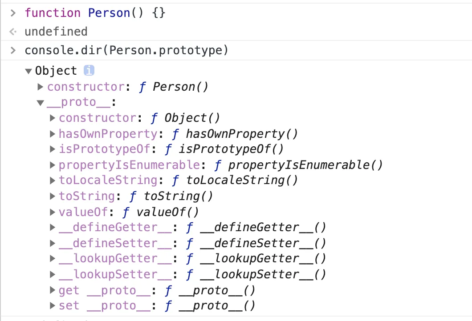Expand the set __proto__ accessor arrow
Viewport: 472px width, 321px height.
[x=53, y=305]
